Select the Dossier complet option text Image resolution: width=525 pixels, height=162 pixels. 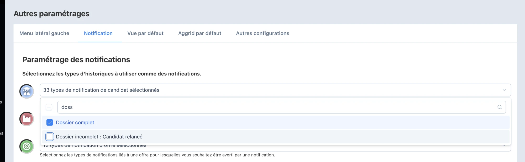75,122
